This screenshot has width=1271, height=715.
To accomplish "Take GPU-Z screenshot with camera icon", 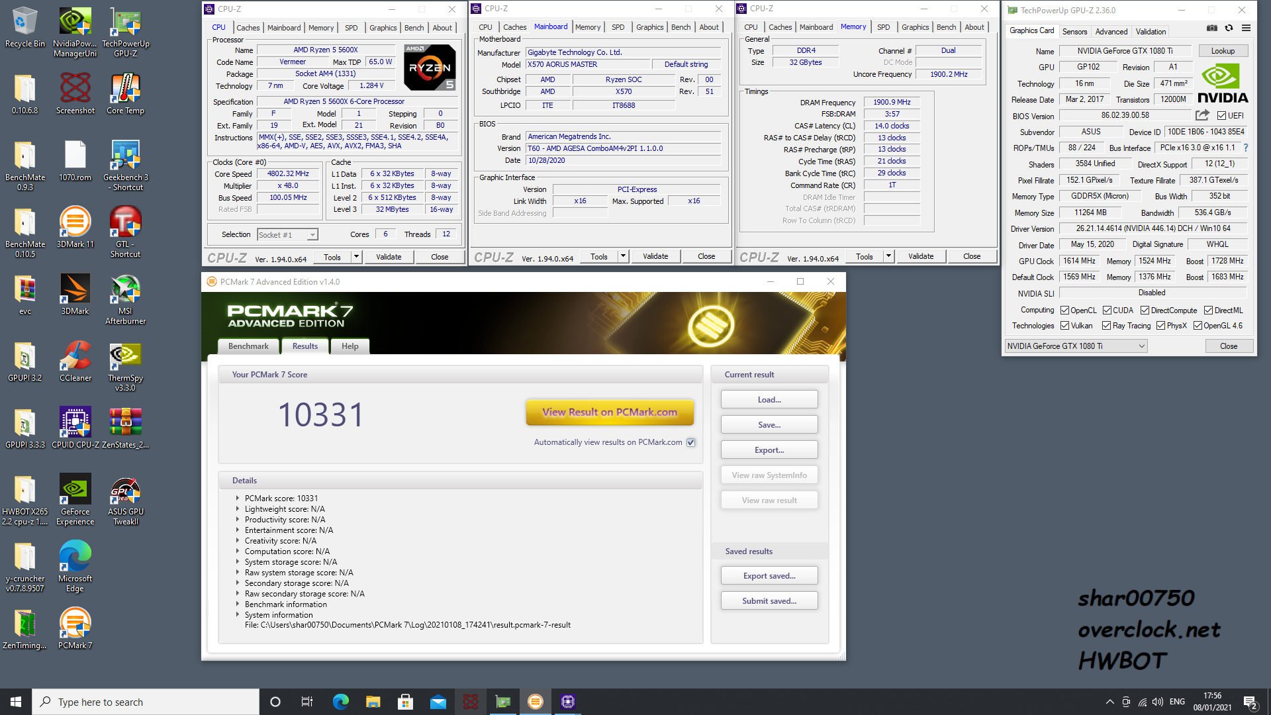I will tap(1211, 28).
